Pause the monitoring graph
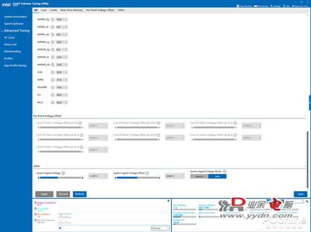311x232 pixels. click(x=60, y=228)
